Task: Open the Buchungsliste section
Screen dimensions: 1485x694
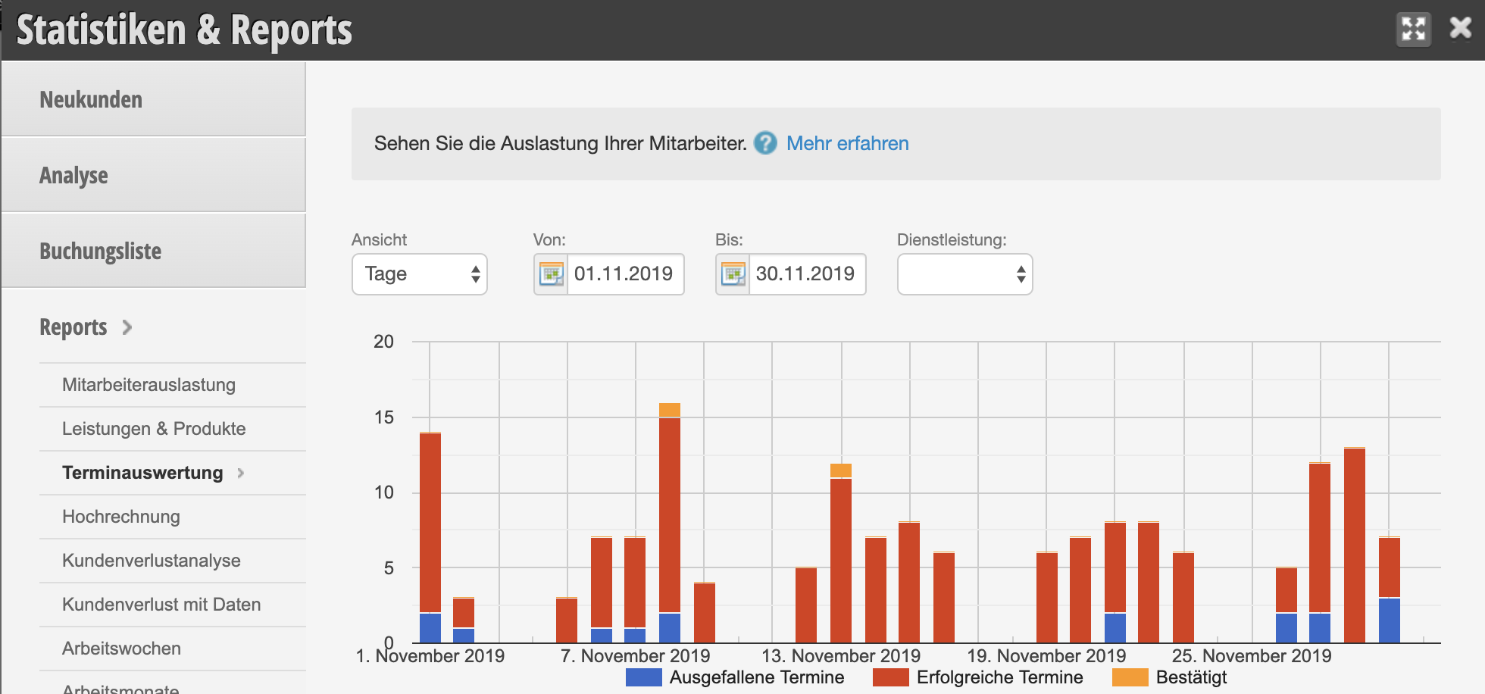Action: pyautogui.click(x=154, y=251)
